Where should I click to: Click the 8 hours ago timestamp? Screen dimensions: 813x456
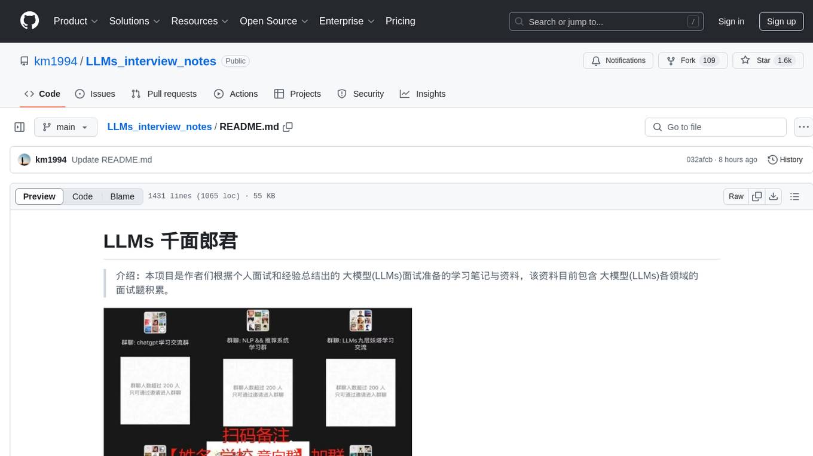pyautogui.click(x=738, y=160)
